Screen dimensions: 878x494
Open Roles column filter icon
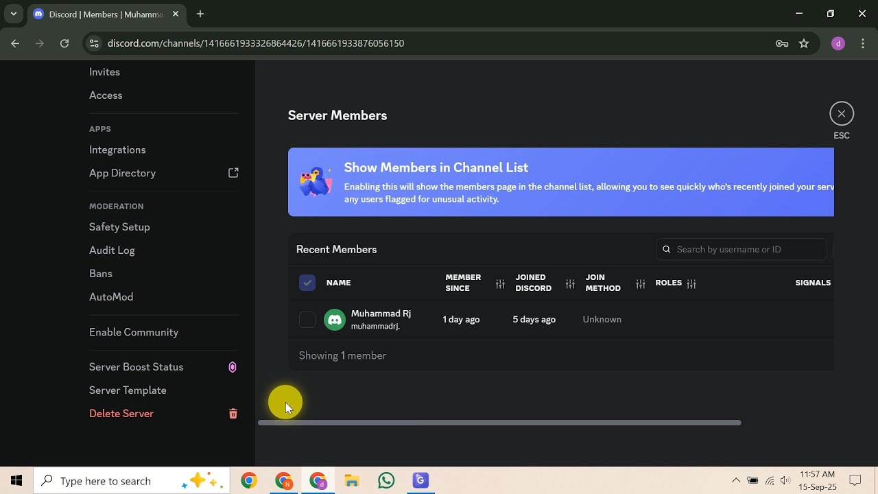pos(691,283)
